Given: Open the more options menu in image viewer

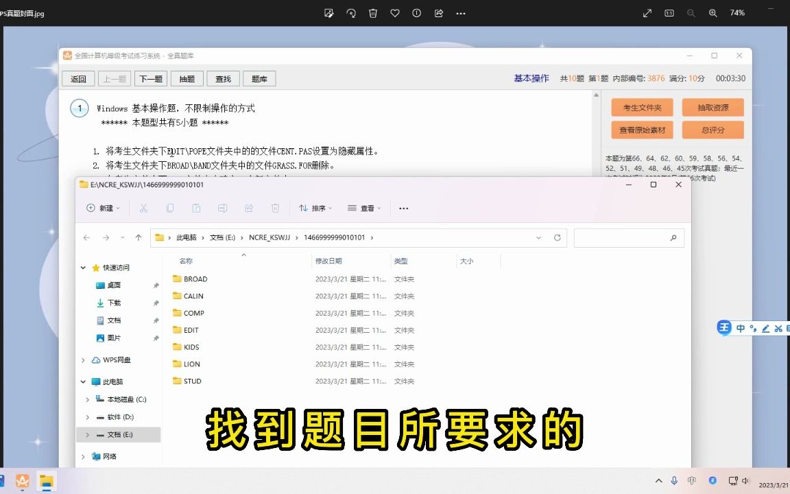Looking at the screenshot, I should 460,13.
